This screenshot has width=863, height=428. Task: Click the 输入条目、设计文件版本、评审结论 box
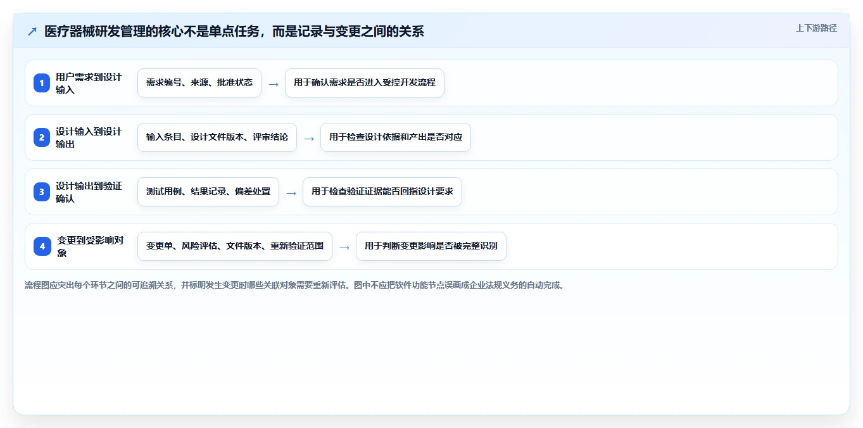click(x=217, y=137)
